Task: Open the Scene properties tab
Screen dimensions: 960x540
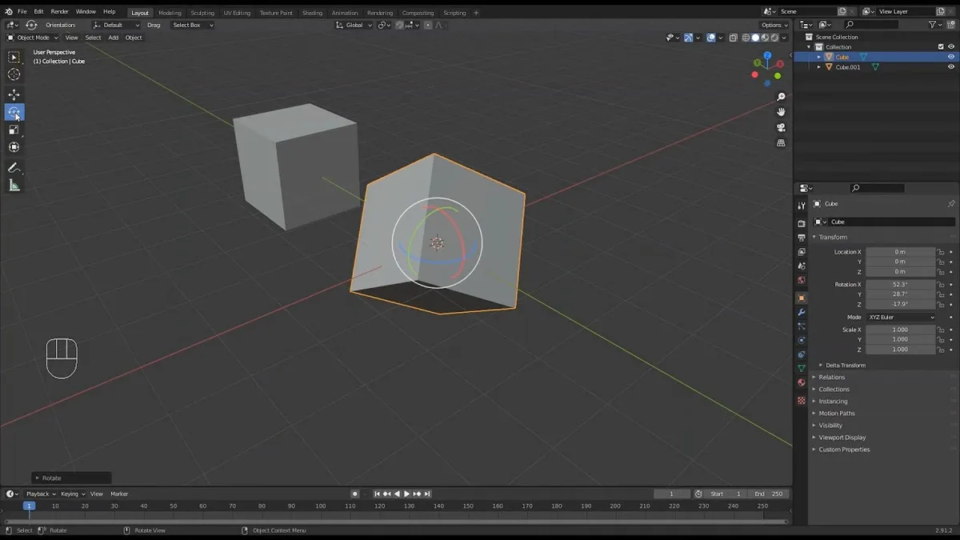Action: (801, 266)
